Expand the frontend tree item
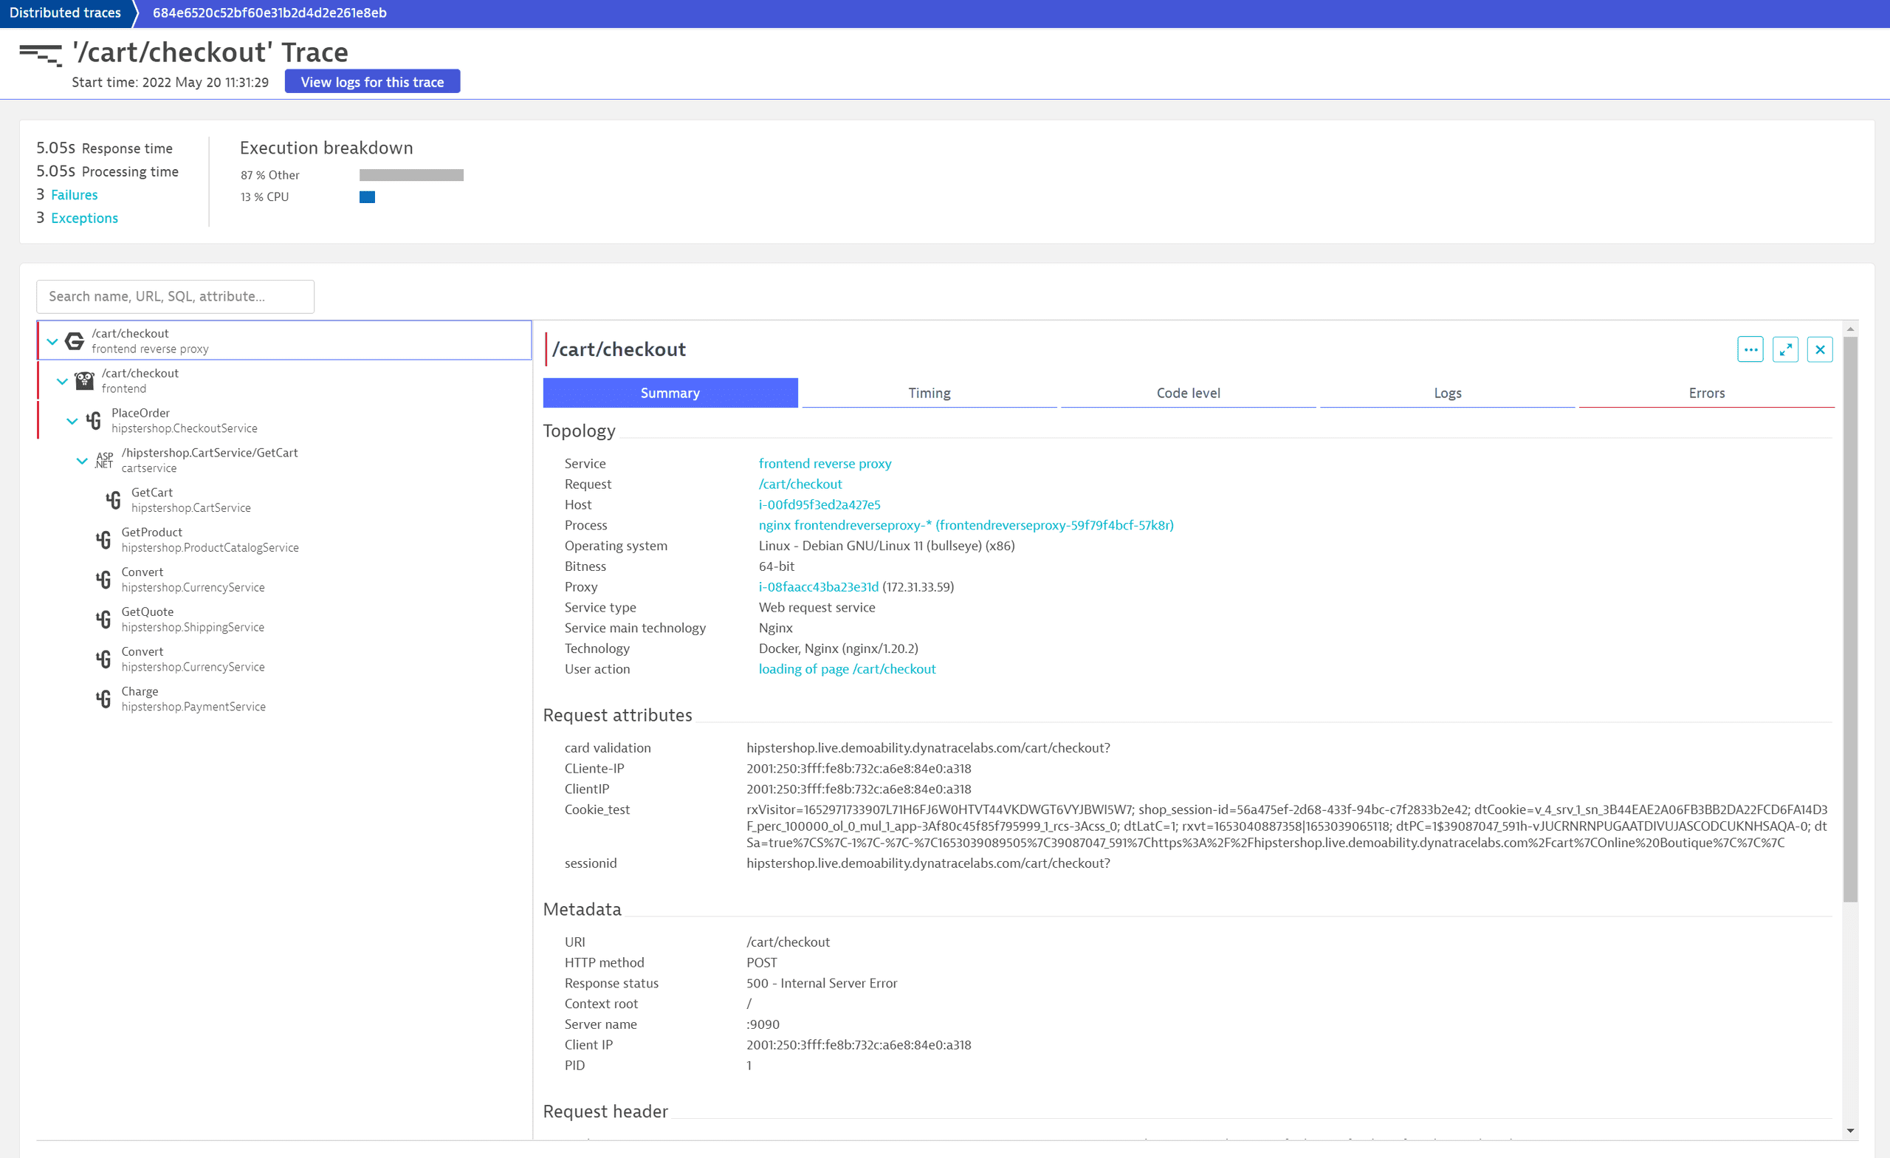Screen dimensions: 1890x1158 (62, 380)
